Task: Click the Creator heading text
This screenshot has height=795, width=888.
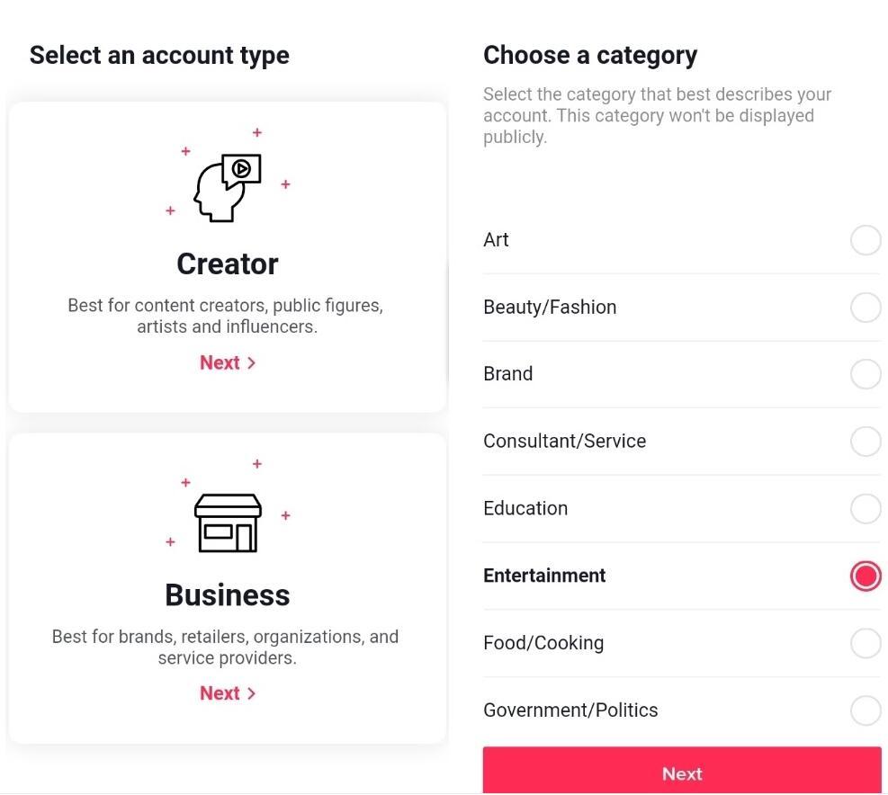Action: [228, 264]
